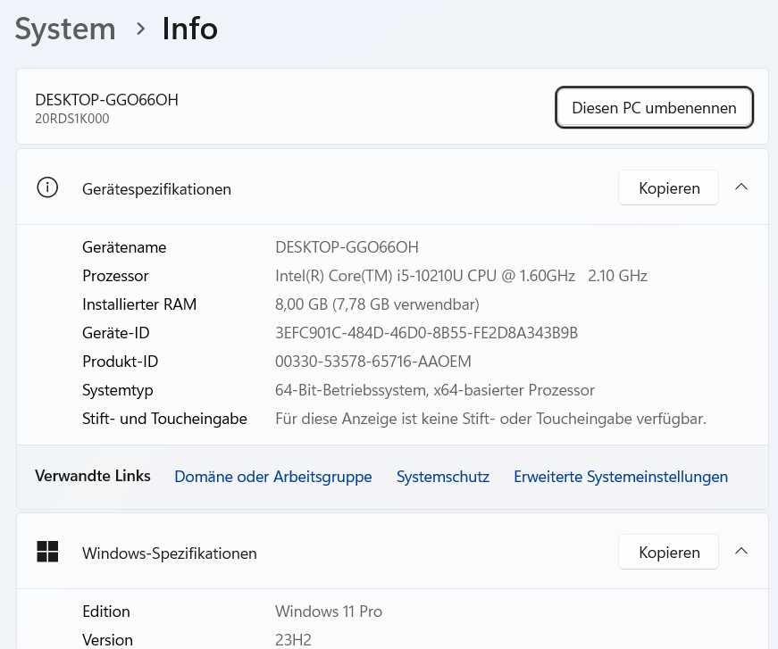The width and height of the screenshot is (778, 649).
Task: Click DESKTOP-GGO66OH title at top card
Action: tap(106, 100)
